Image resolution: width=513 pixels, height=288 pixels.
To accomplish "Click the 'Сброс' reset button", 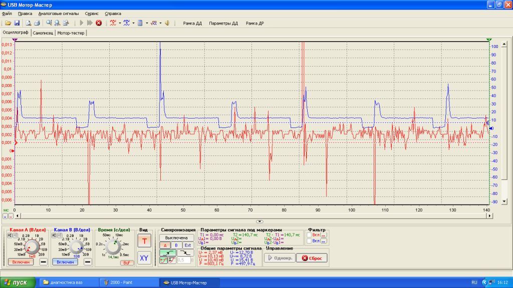I will [312, 258].
